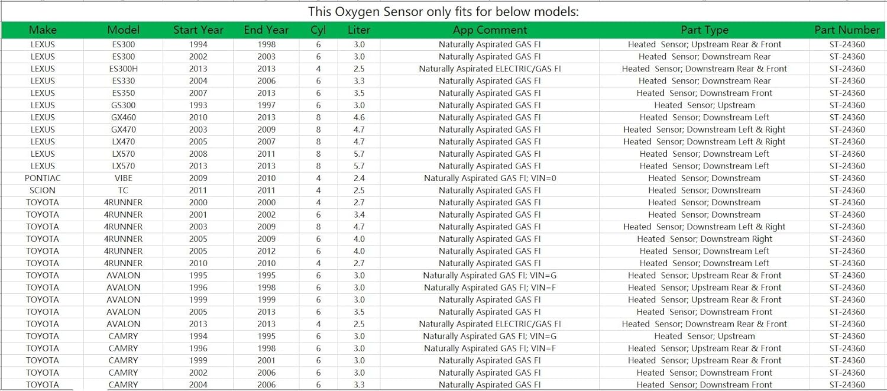
Task: Select the 4.6 liter cell
Action: (358, 117)
